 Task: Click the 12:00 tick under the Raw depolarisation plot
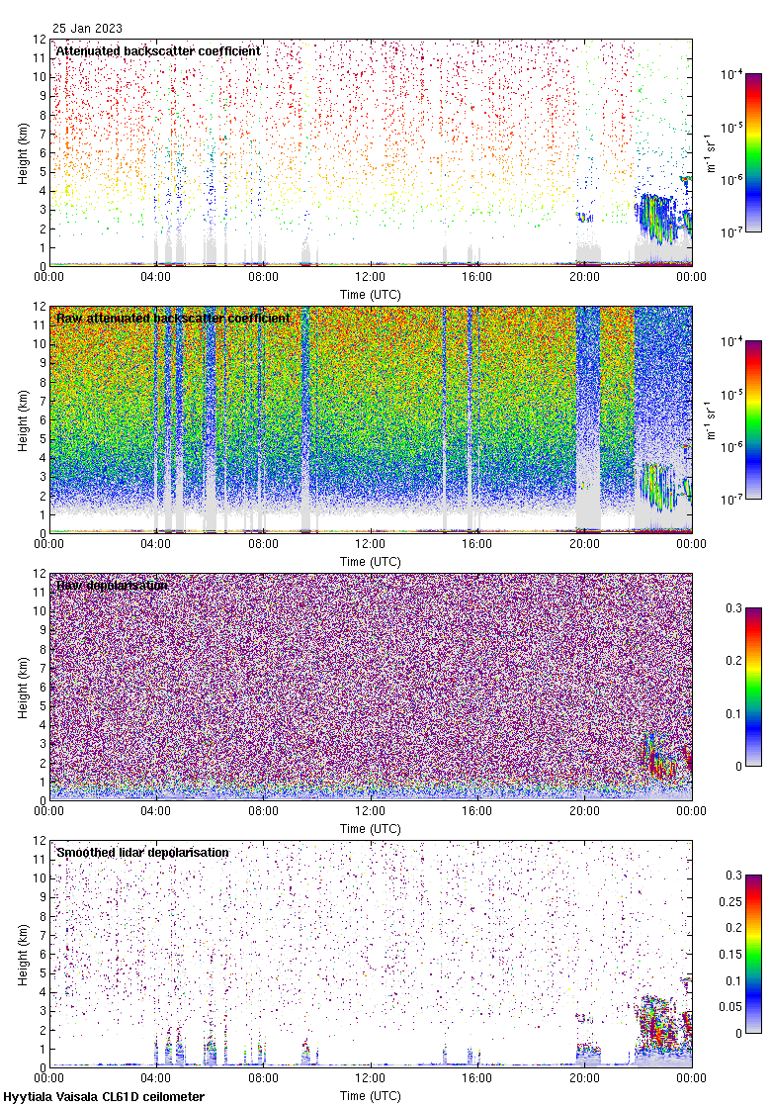tap(370, 811)
